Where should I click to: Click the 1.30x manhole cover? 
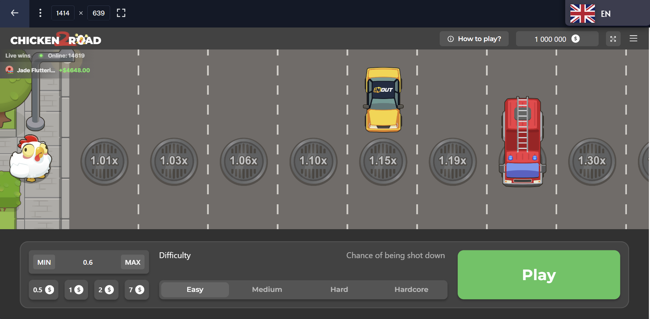coord(592,161)
